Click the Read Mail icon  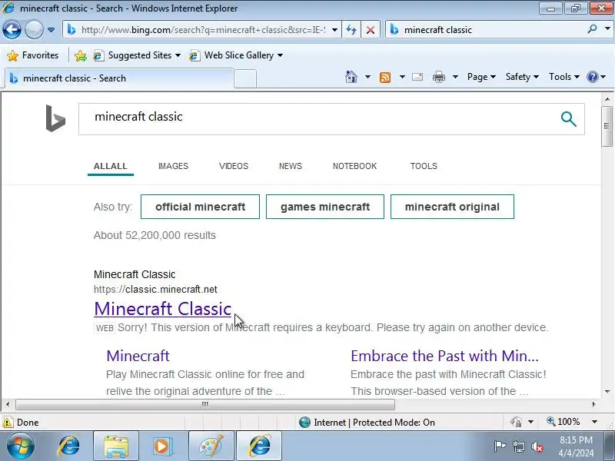tap(417, 77)
